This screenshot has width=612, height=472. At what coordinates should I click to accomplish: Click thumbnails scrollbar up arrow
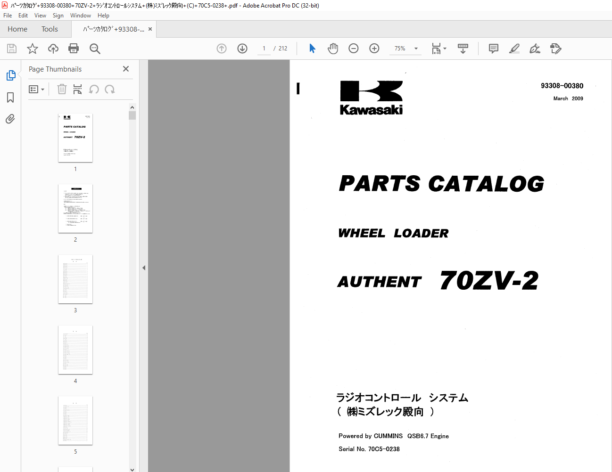pyautogui.click(x=132, y=107)
